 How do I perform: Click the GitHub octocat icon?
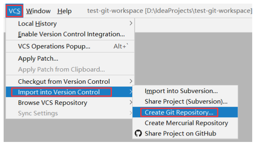tap(138, 133)
